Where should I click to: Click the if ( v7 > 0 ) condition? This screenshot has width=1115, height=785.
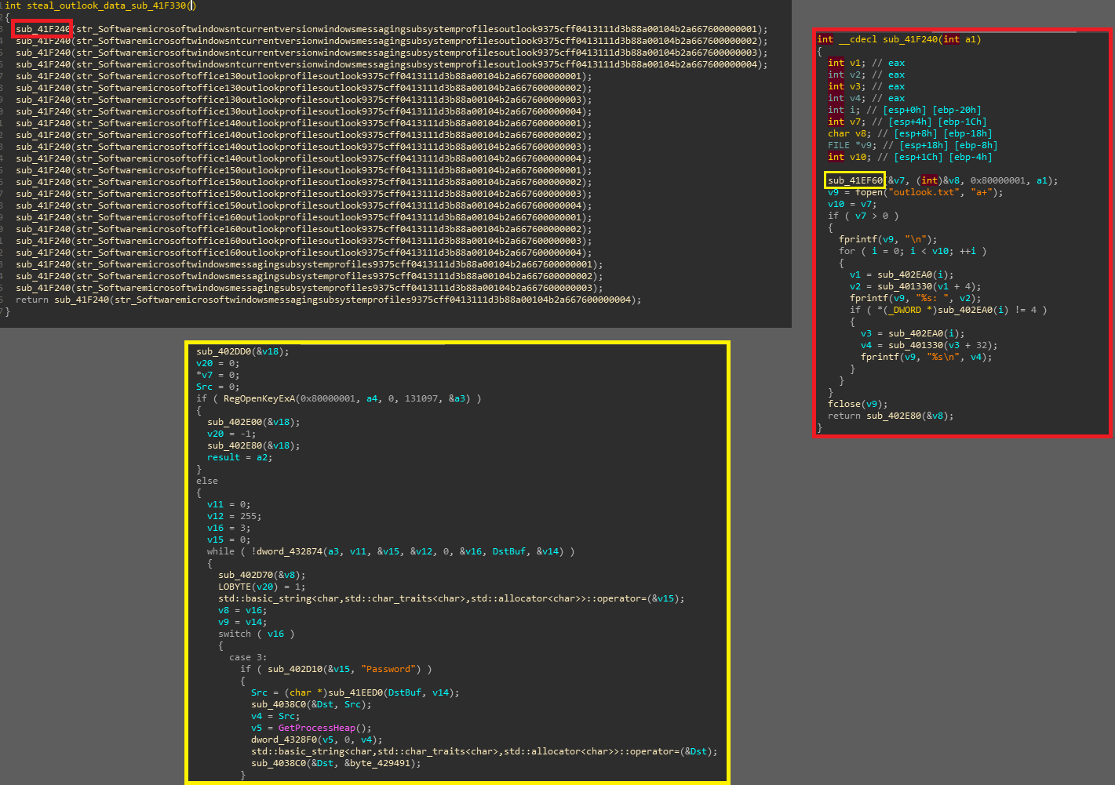[863, 216]
